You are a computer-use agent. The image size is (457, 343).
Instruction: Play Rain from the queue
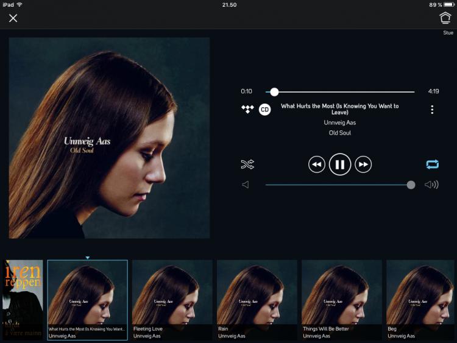257,300
